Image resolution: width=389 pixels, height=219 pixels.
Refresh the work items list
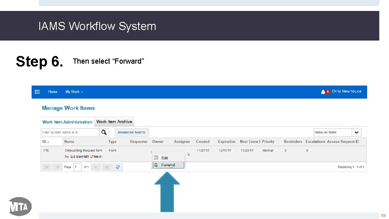118,167
